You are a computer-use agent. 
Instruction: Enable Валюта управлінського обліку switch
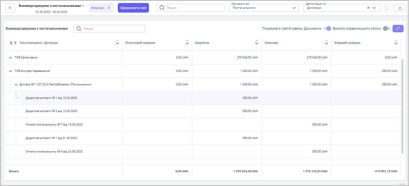tap(387, 28)
